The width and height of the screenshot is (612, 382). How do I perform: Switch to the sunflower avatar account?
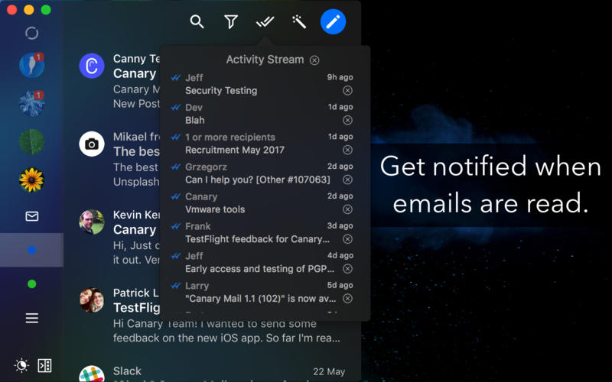31,180
